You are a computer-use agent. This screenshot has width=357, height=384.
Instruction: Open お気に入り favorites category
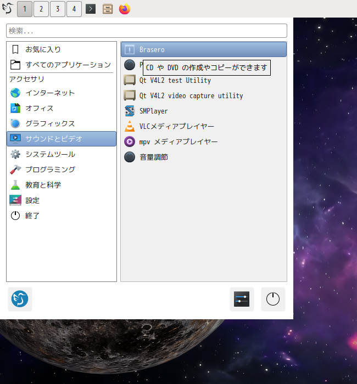coord(62,49)
